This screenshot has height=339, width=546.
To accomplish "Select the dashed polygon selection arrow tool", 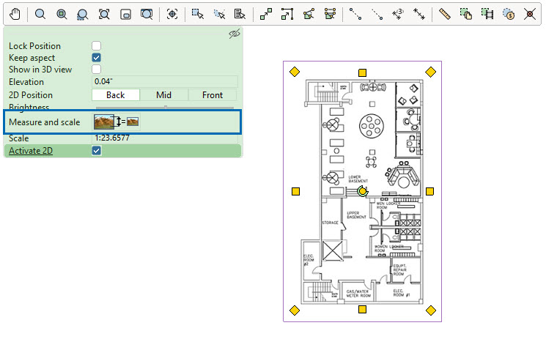I will (x=219, y=14).
